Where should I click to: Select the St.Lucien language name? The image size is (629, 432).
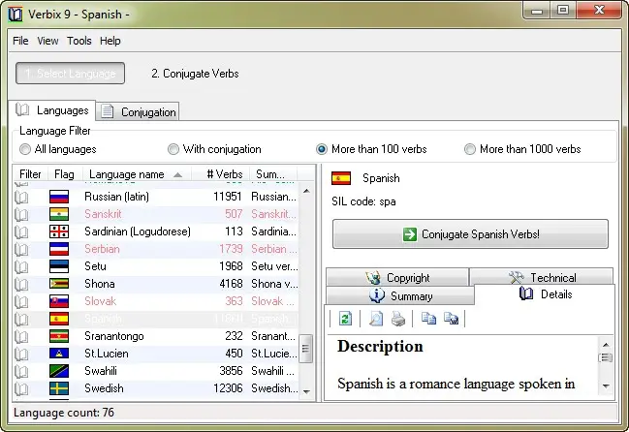point(107,354)
